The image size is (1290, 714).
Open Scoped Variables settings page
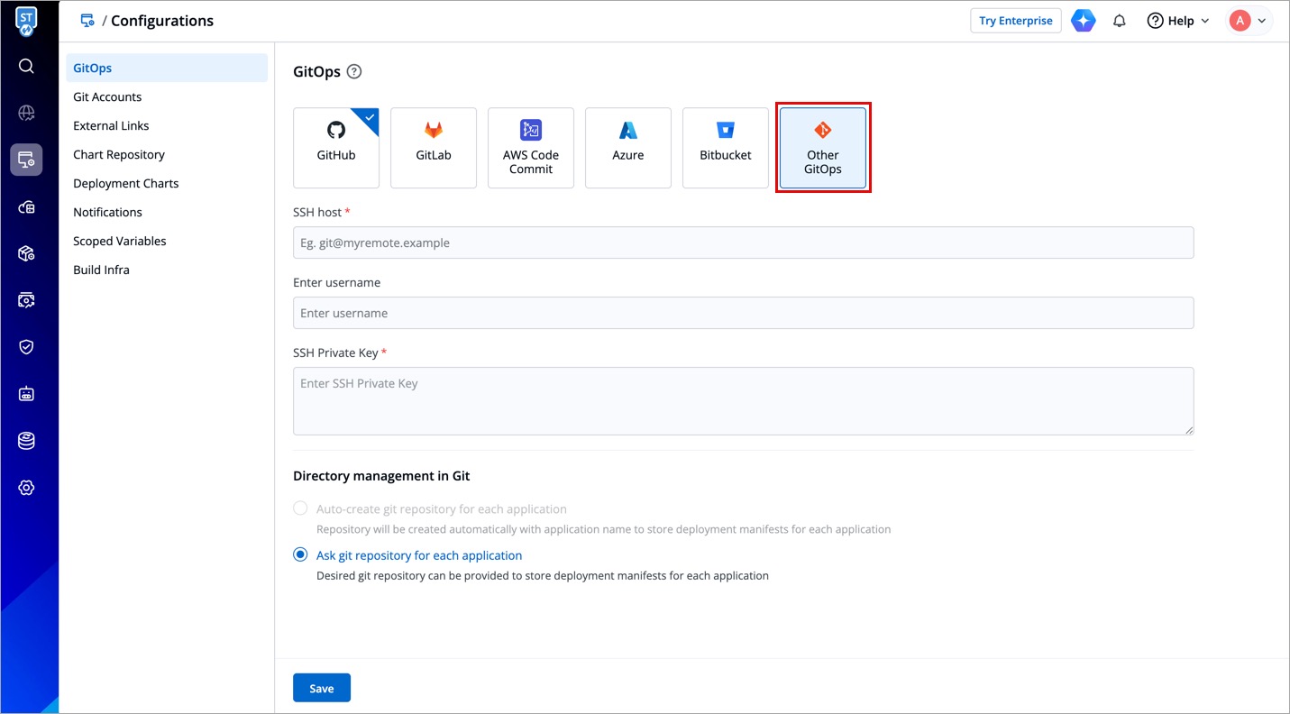click(x=120, y=241)
